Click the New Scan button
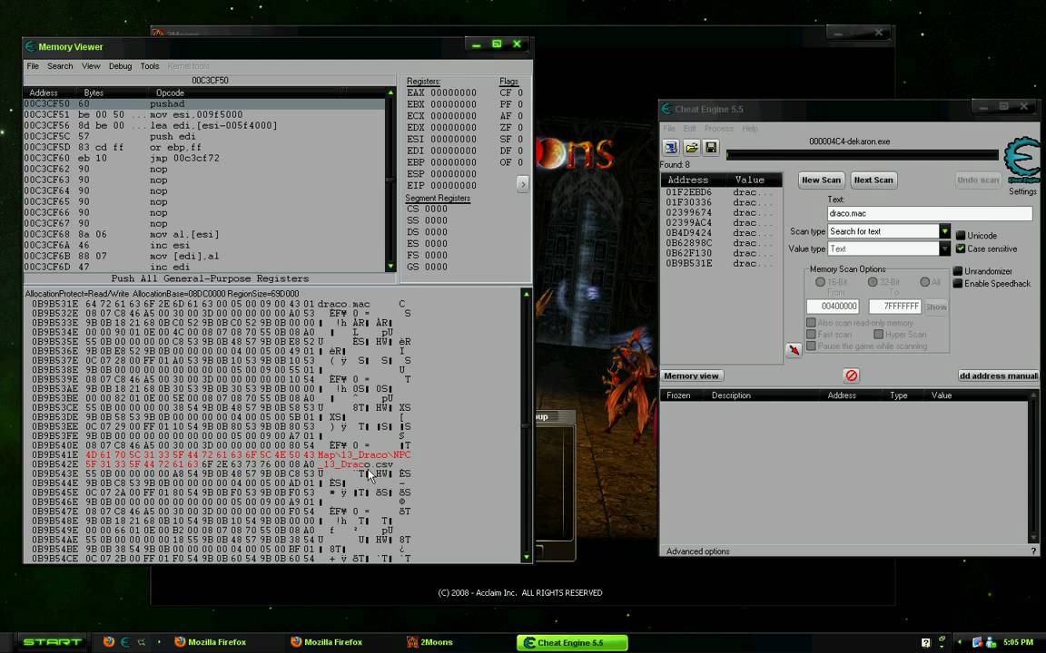Screen dimensions: 1046x653 click(x=821, y=180)
